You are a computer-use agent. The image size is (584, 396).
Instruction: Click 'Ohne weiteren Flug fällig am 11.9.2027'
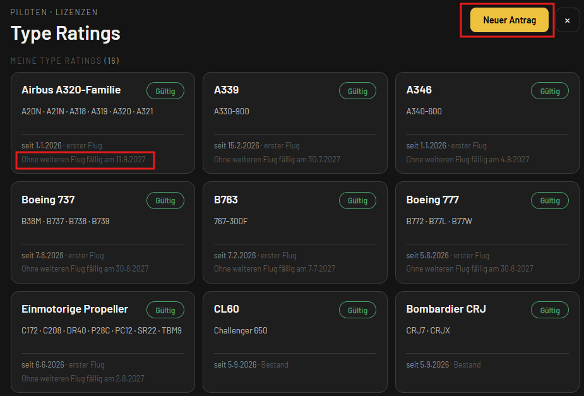(x=84, y=159)
